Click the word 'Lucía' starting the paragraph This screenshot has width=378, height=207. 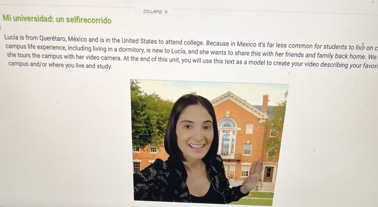click(11, 37)
